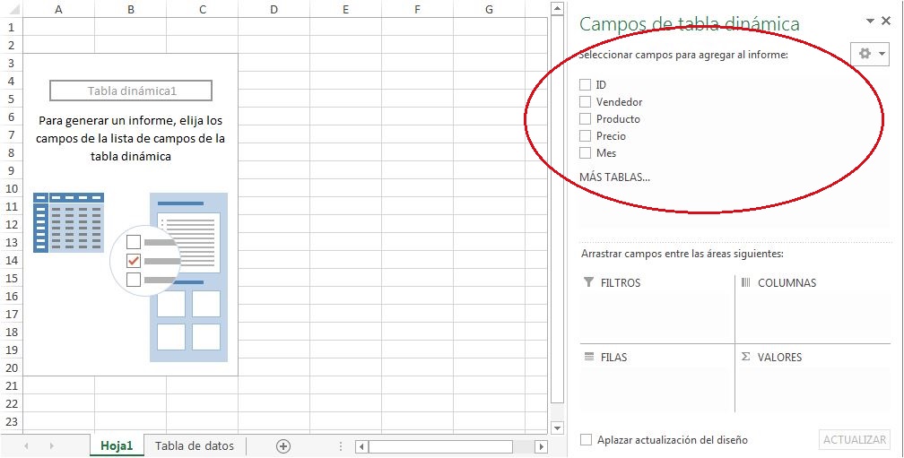Select the Mes field checkbox

(x=585, y=152)
